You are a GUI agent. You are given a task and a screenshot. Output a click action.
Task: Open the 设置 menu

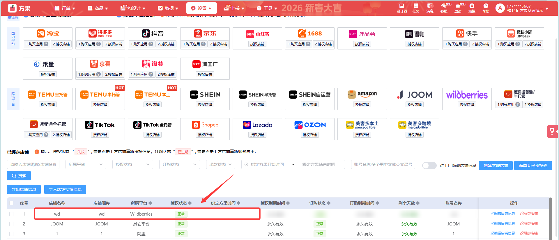coord(201,8)
